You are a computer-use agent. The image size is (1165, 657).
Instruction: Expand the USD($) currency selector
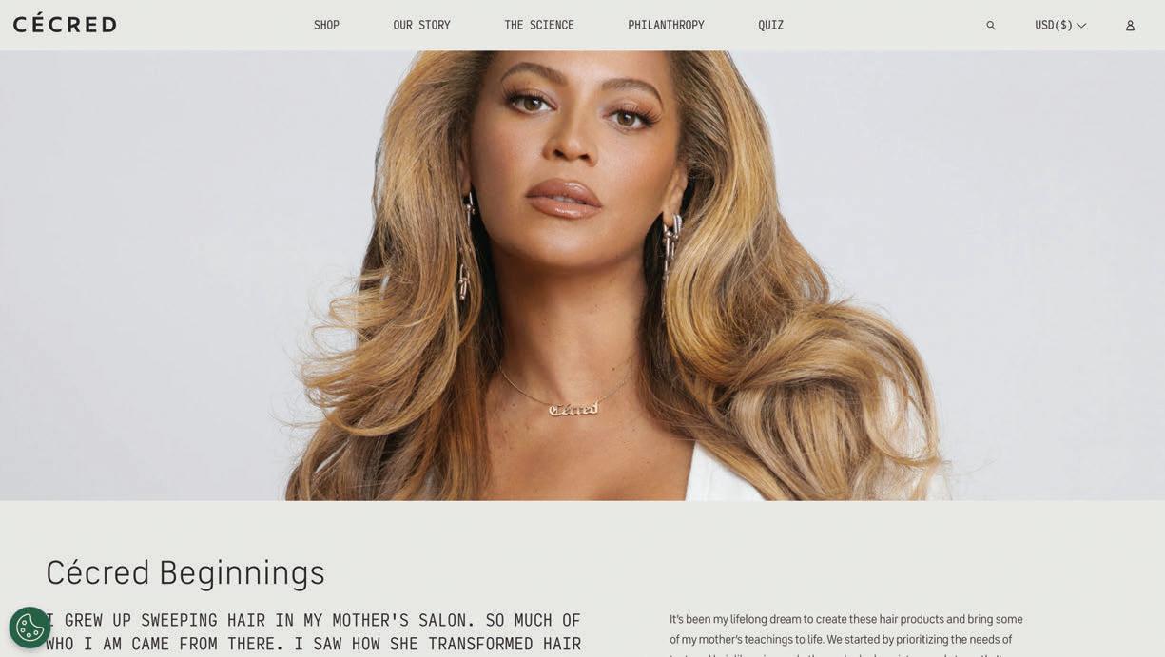(1060, 26)
